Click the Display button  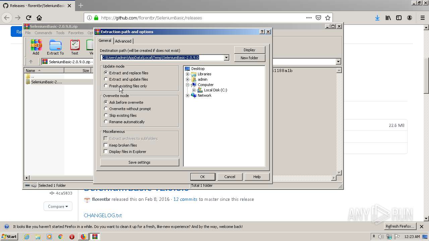249,50
